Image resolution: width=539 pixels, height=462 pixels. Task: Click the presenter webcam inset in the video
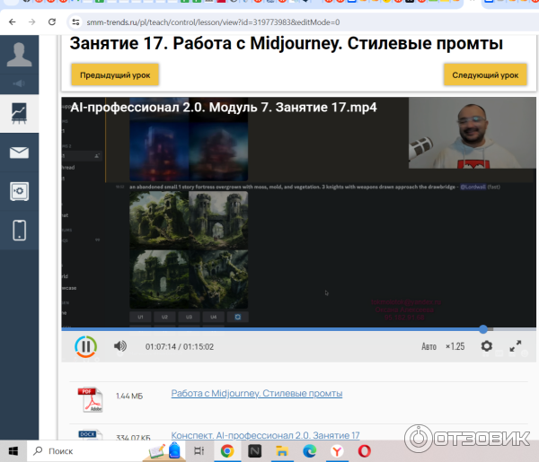click(472, 133)
